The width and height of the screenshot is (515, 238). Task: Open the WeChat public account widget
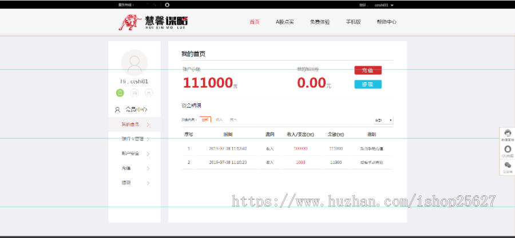pos(508,167)
